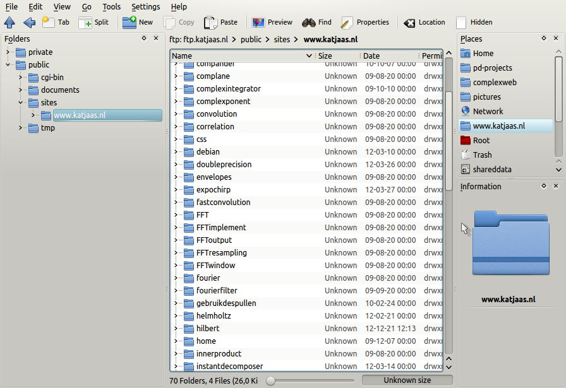Expand the private folder tree node
Image resolution: width=566 pixels, height=388 pixels.
[8, 52]
